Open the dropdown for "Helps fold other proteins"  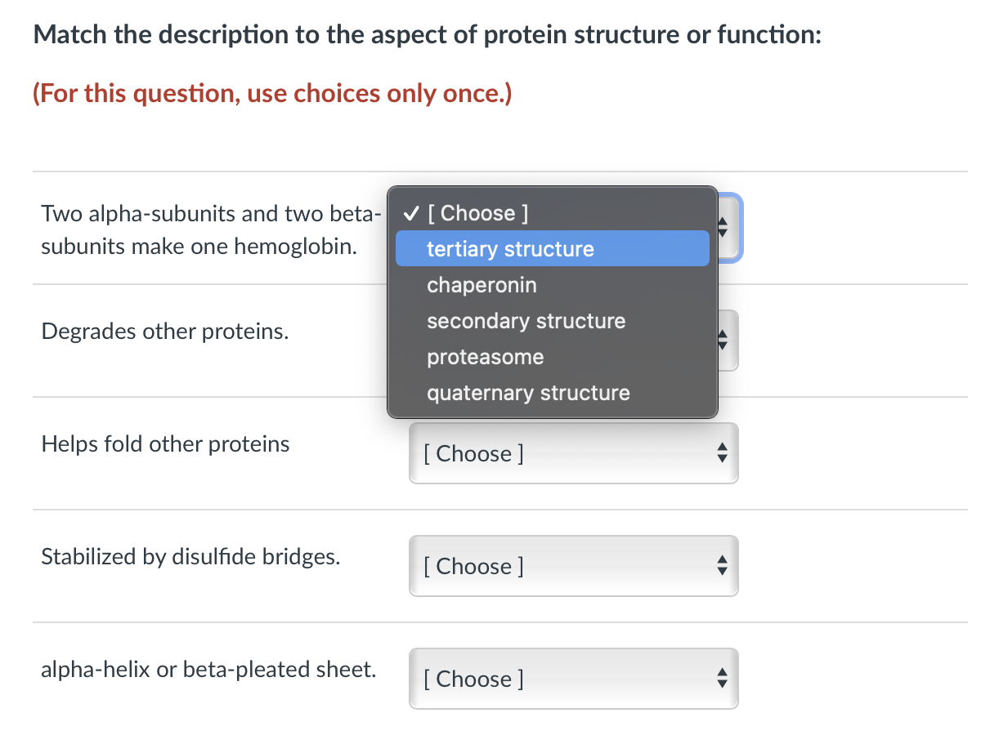pos(572,452)
